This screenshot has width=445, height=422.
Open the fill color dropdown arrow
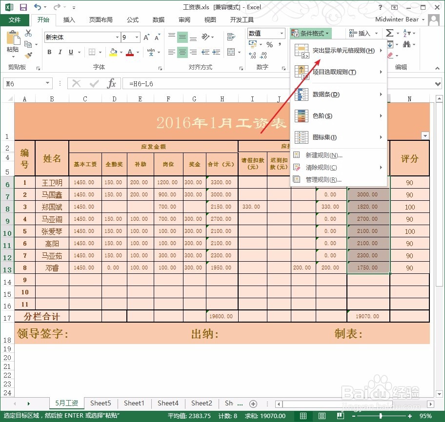(x=121, y=53)
